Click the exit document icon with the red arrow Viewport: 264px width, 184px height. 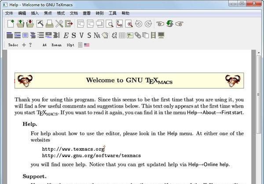[x=69, y=24]
